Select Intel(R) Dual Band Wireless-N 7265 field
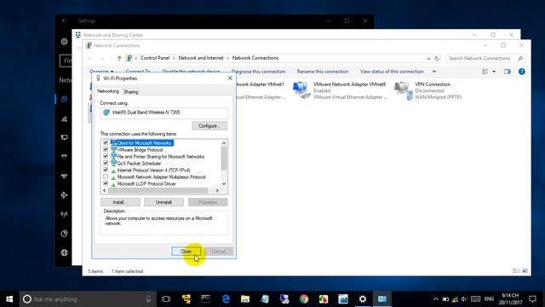This screenshot has height=307, width=545. point(164,113)
